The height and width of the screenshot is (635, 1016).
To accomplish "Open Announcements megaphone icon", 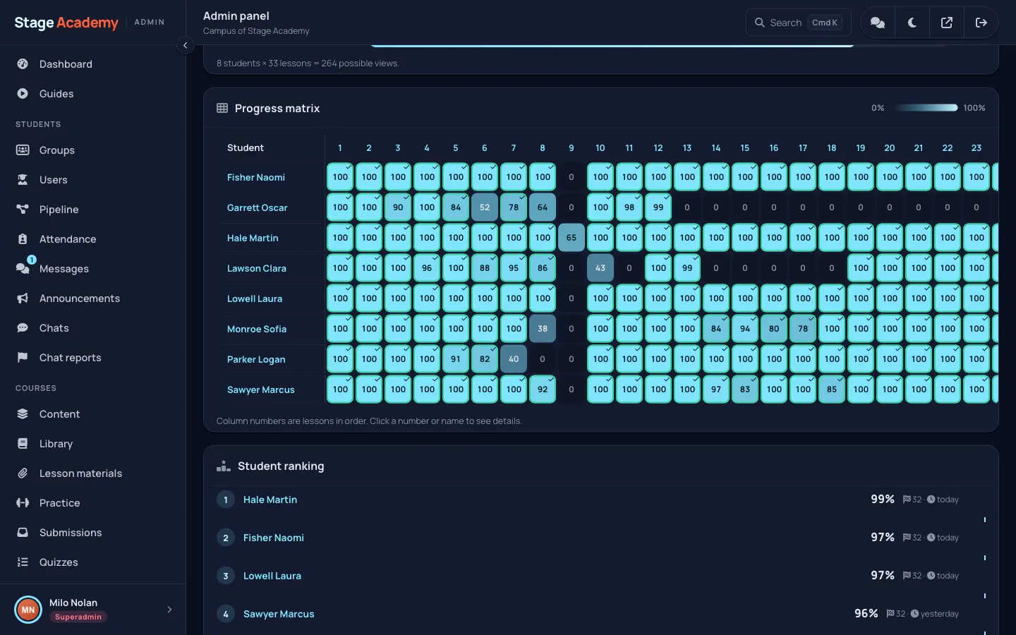I will [23, 298].
